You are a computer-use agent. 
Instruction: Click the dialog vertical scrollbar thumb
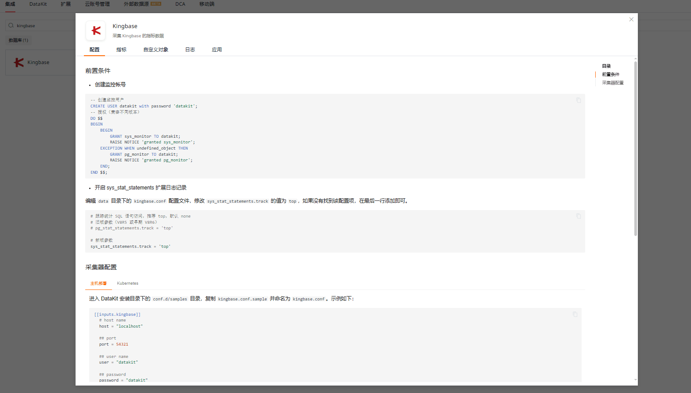click(x=635, y=148)
